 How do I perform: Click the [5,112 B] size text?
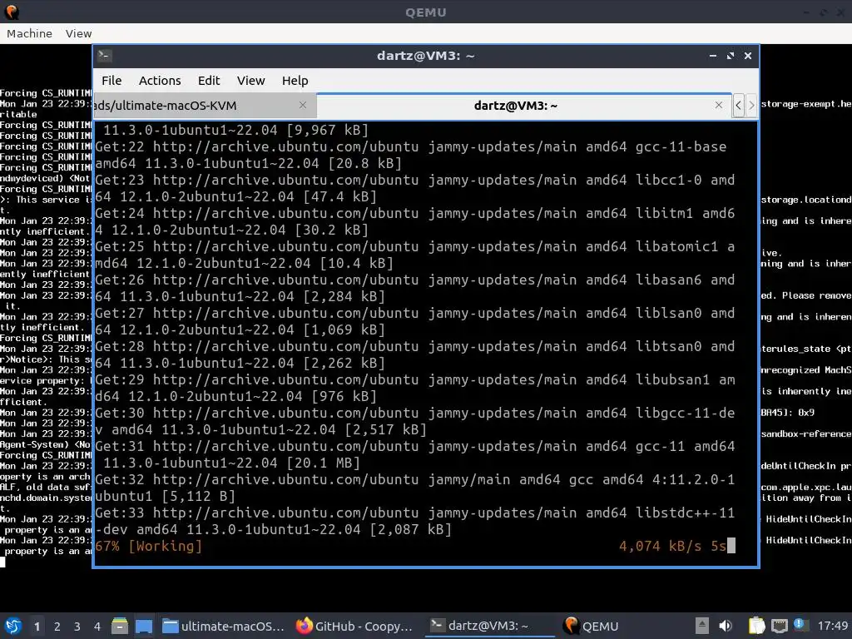[x=198, y=496]
